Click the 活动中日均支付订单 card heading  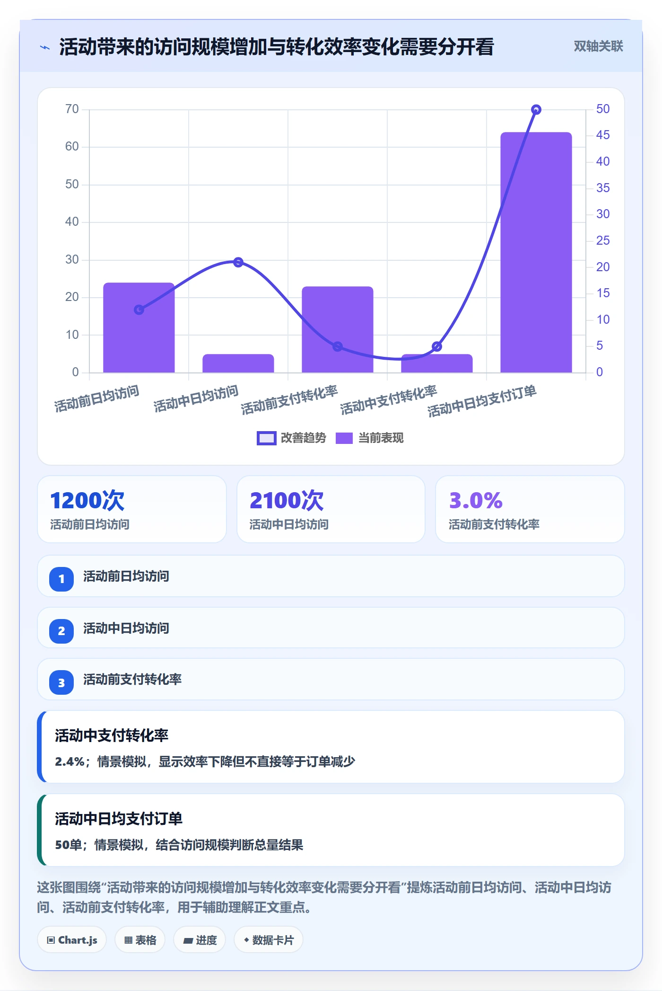point(119,819)
